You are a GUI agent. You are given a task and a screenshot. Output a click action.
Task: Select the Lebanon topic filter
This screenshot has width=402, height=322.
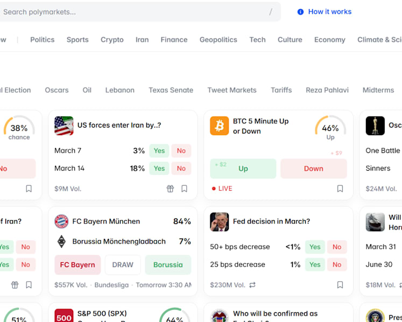(x=119, y=90)
